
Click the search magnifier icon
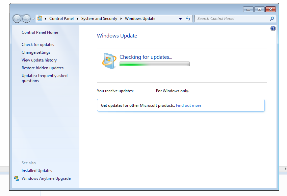click(272, 19)
